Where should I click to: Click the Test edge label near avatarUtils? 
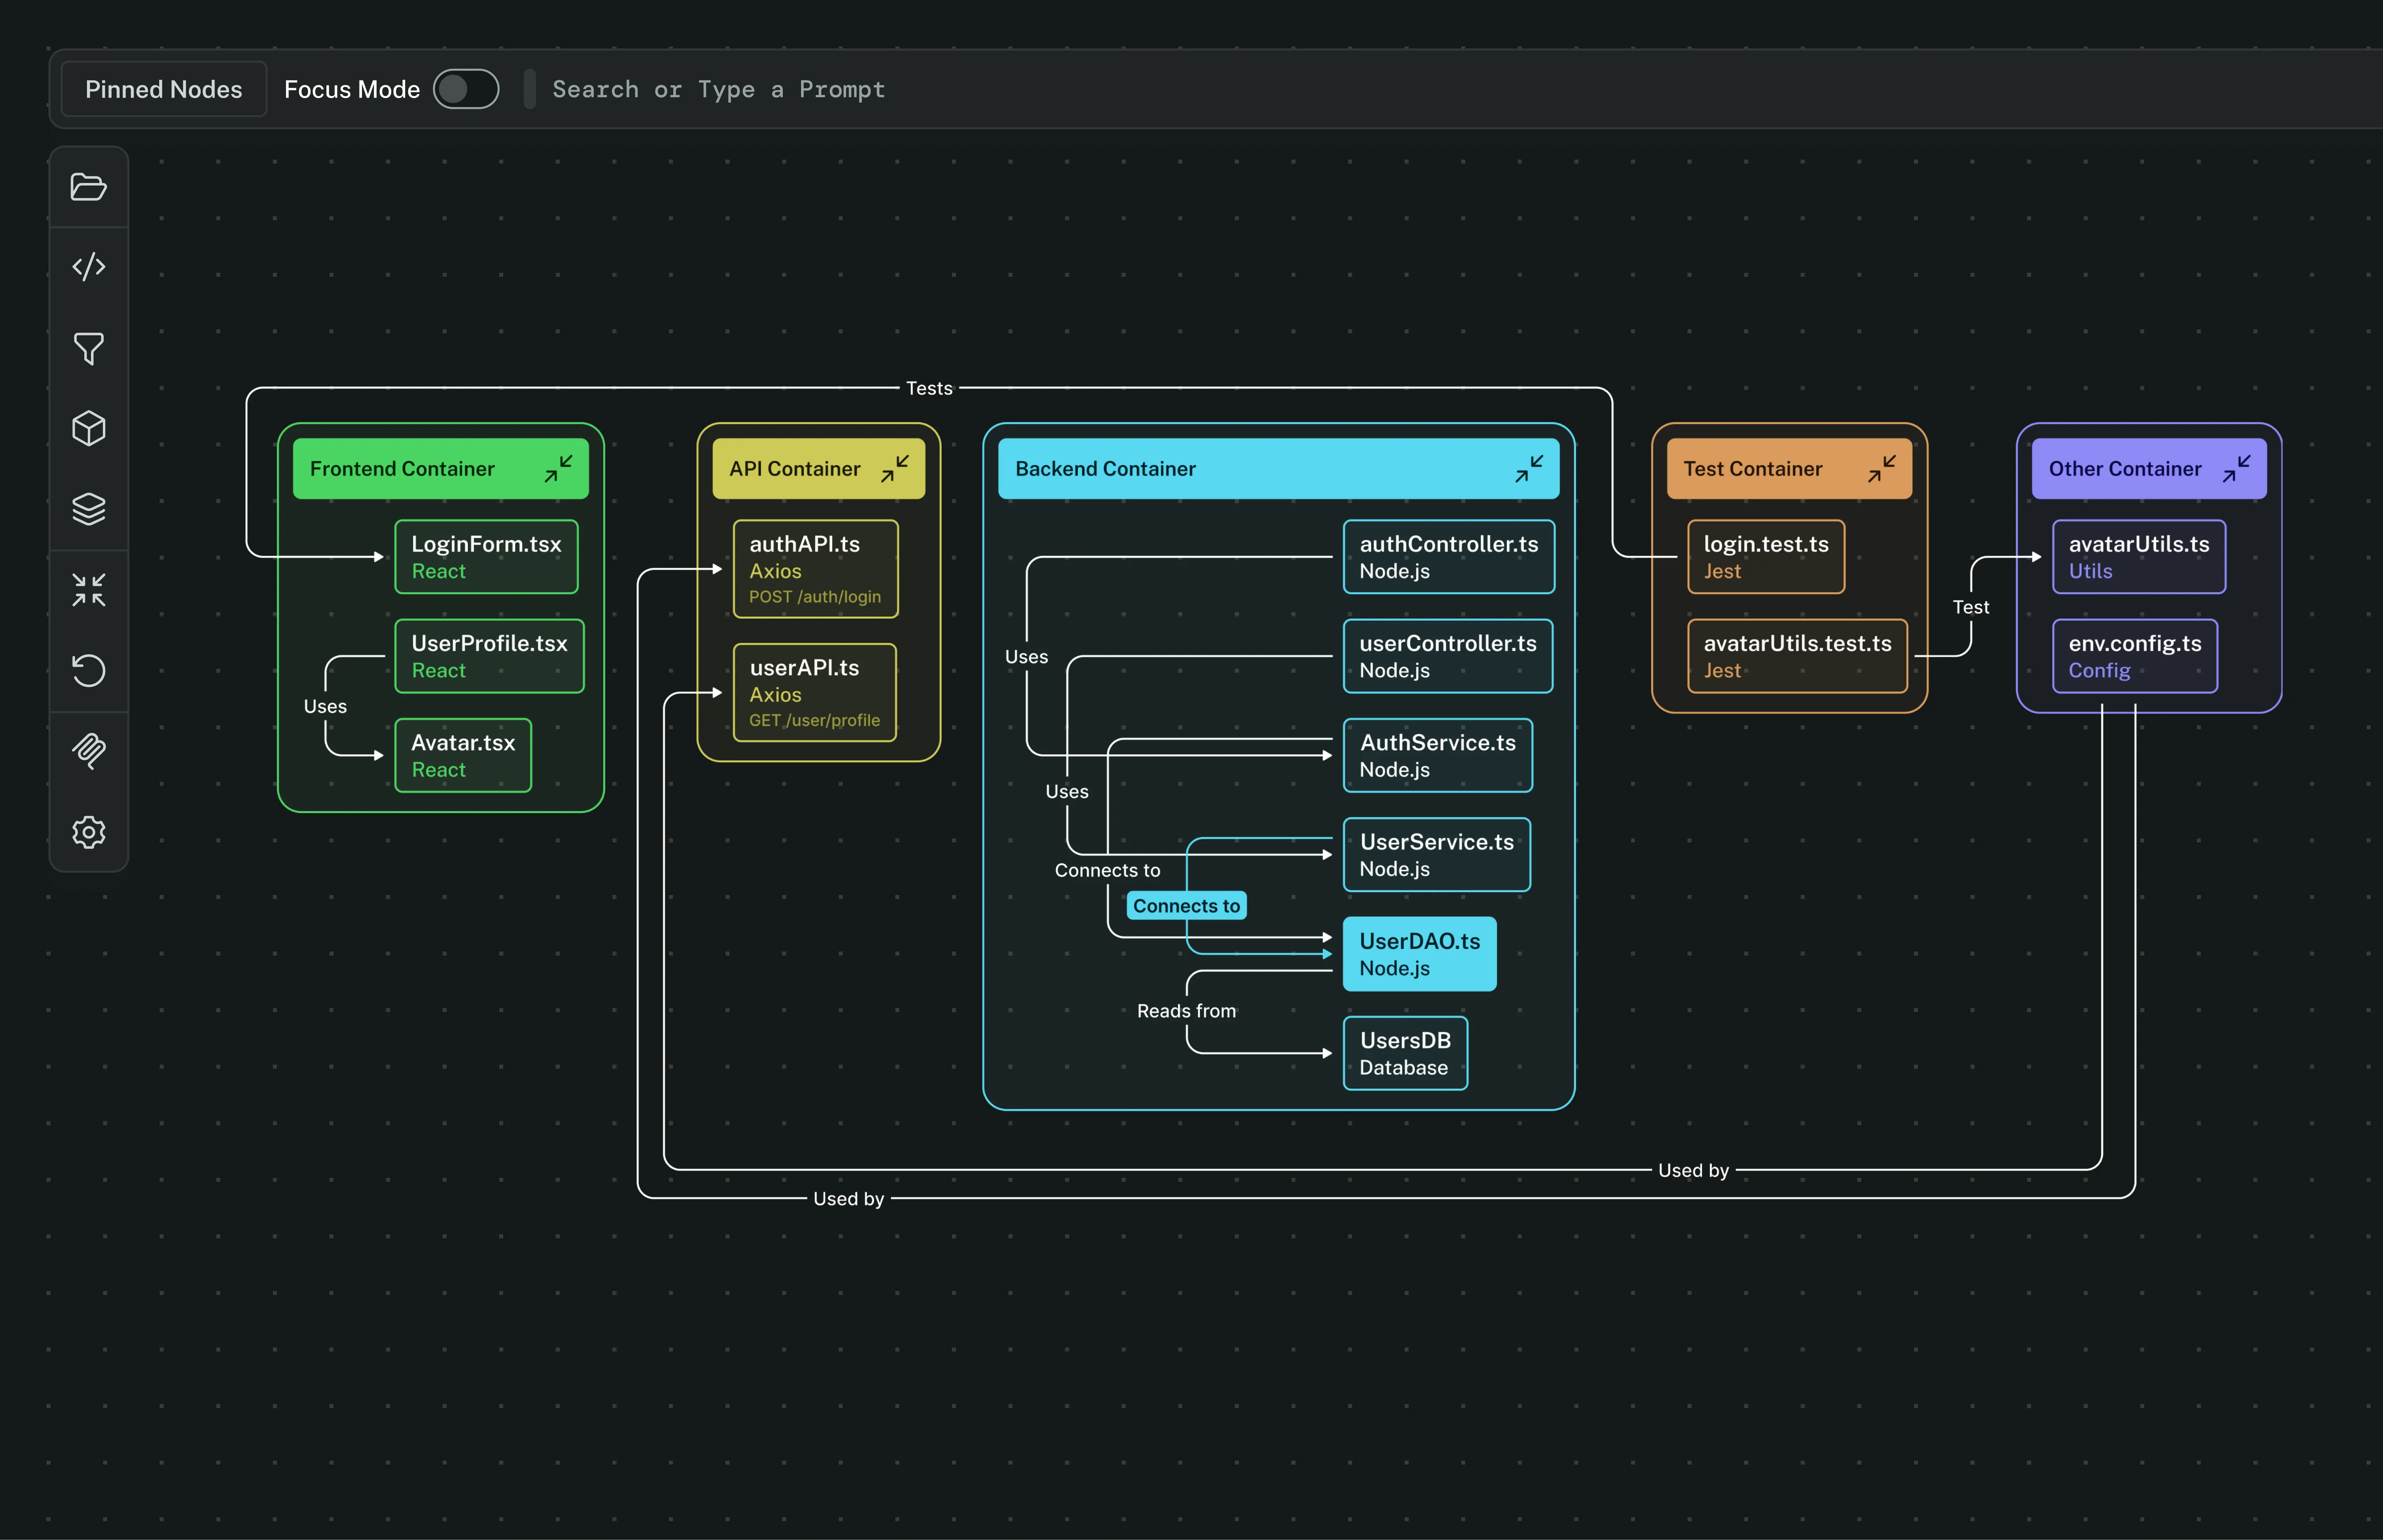[x=1971, y=607]
